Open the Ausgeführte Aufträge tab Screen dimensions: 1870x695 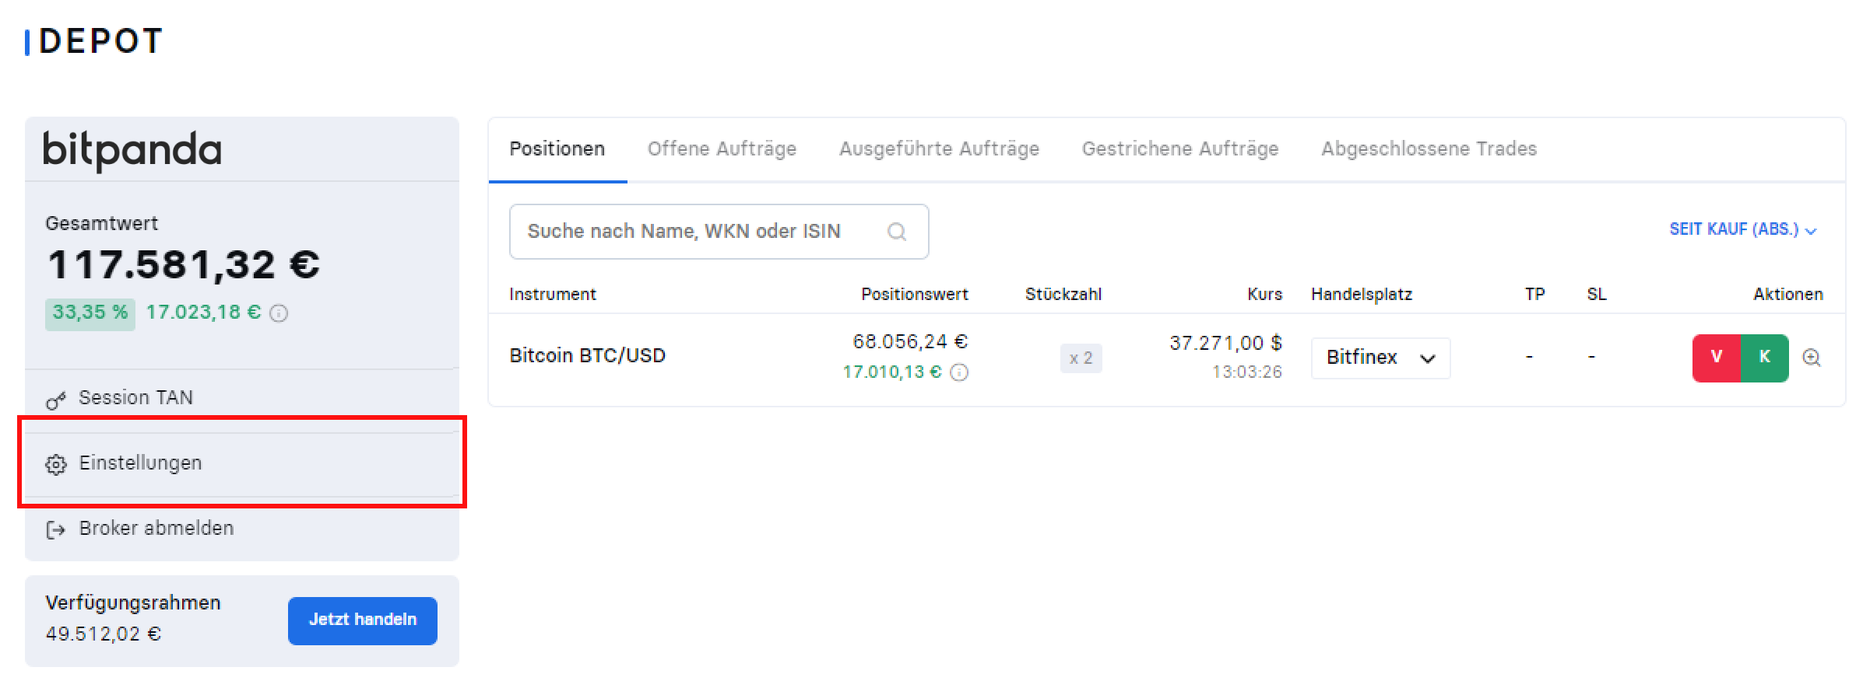(939, 149)
